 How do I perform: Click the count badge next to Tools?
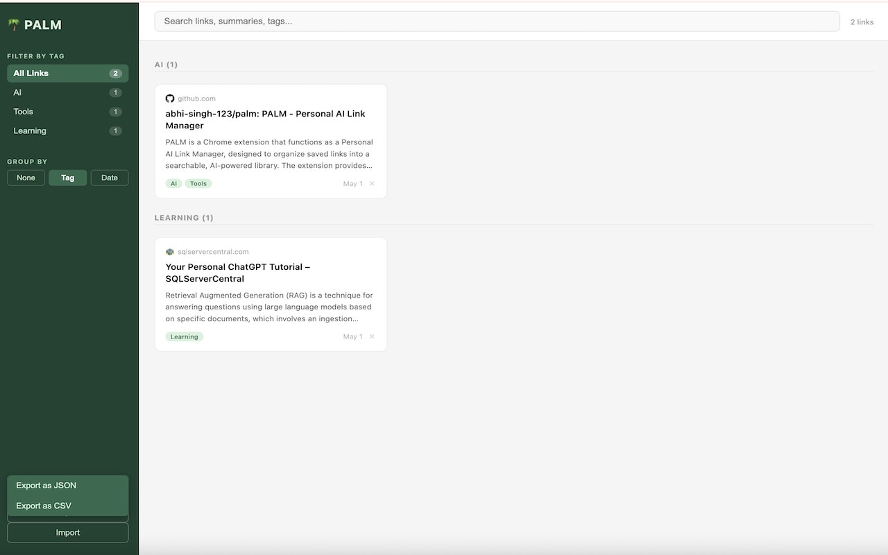(x=115, y=112)
